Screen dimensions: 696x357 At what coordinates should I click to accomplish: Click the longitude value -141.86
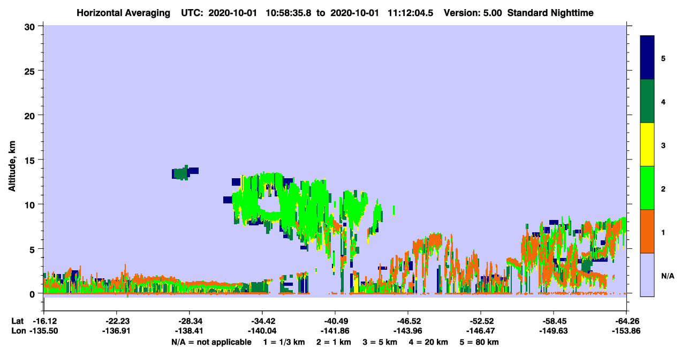tap(335, 331)
